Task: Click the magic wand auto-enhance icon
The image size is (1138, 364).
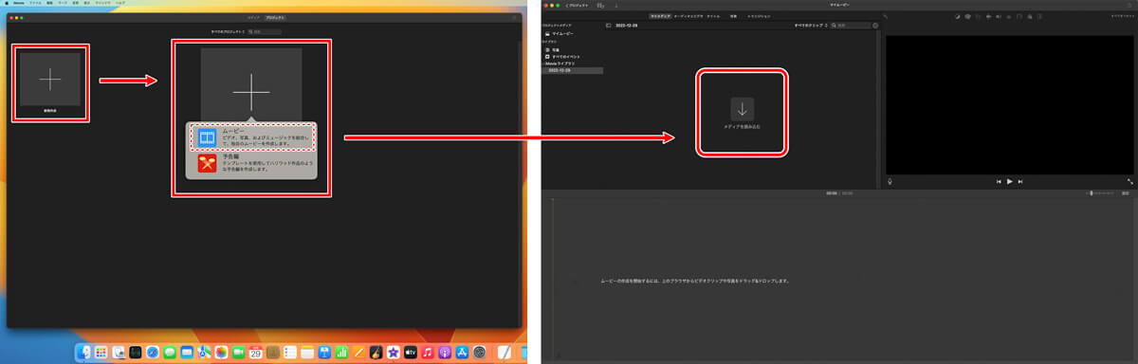Action: 886,17
